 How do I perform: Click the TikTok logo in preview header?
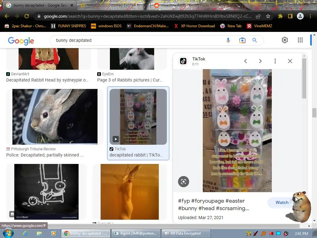[183, 61]
